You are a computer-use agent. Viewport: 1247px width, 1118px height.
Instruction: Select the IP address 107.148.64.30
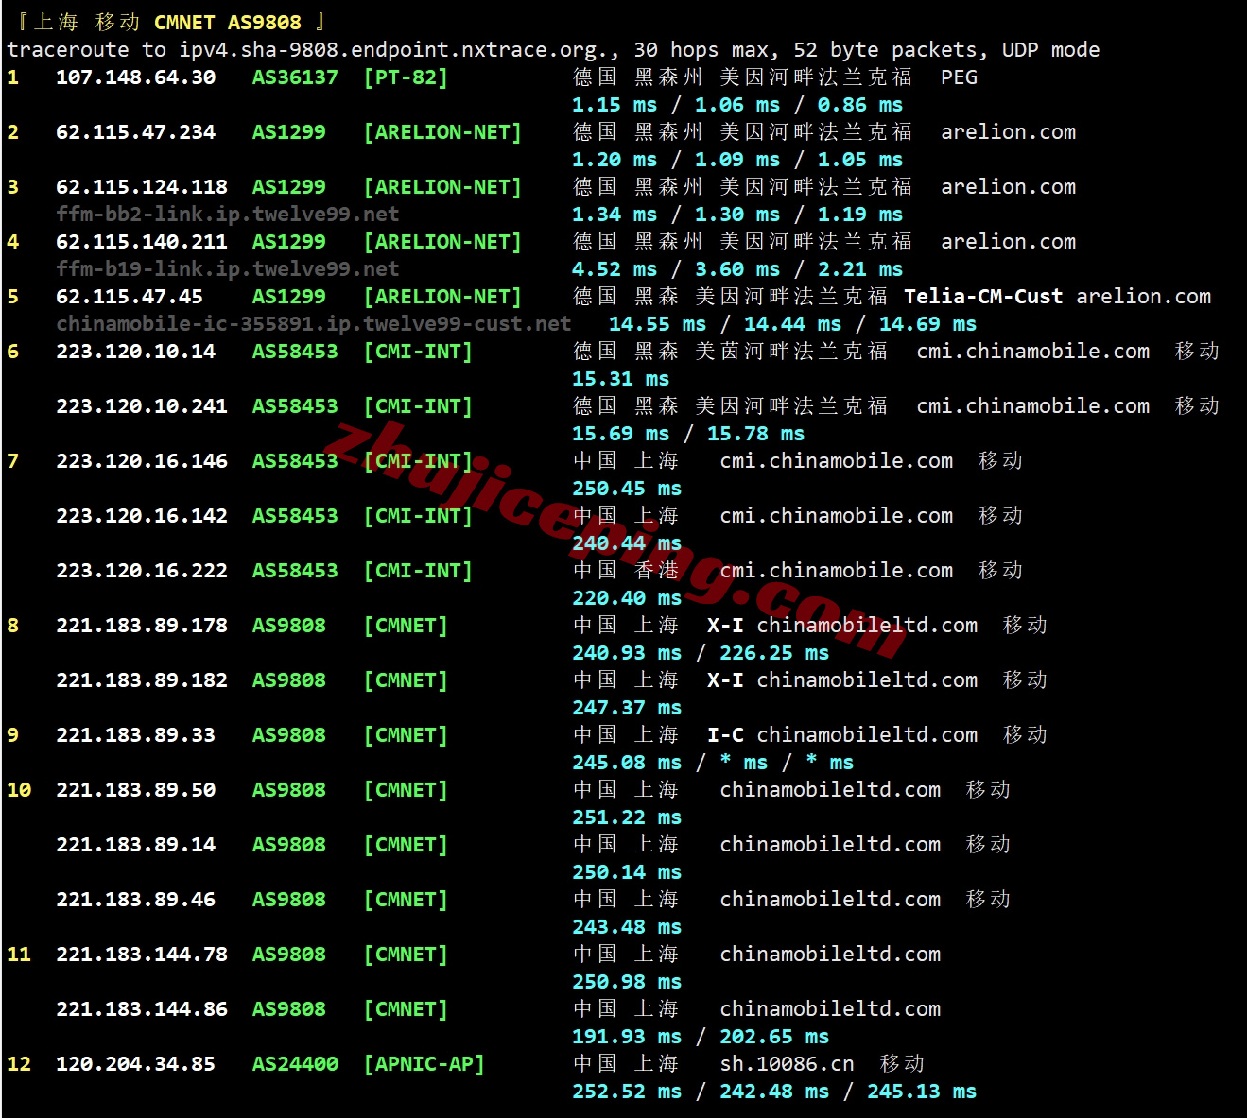pos(135,77)
